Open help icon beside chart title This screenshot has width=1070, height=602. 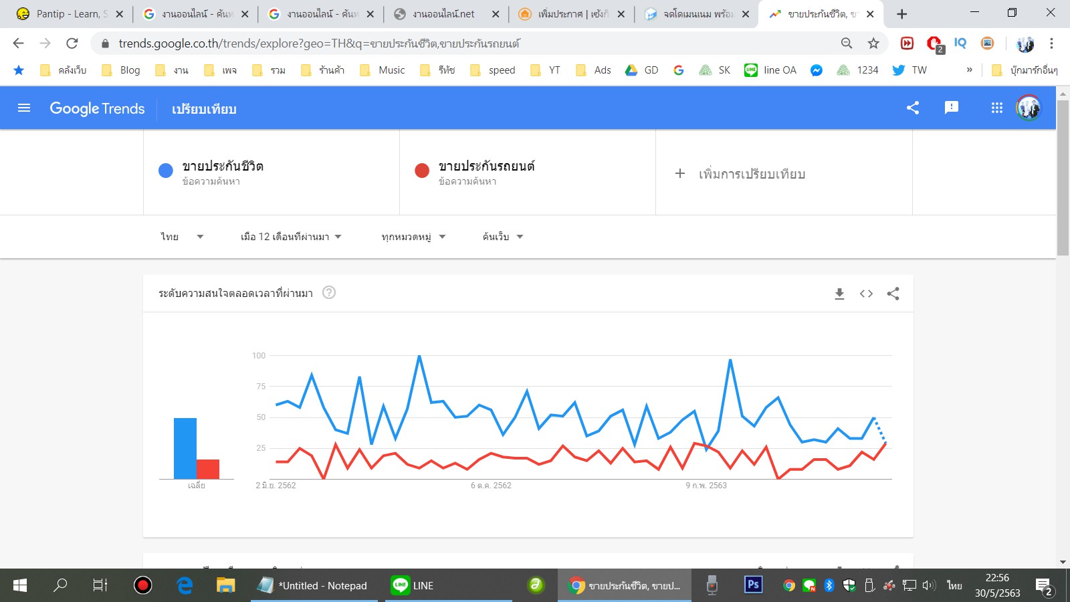point(329,292)
